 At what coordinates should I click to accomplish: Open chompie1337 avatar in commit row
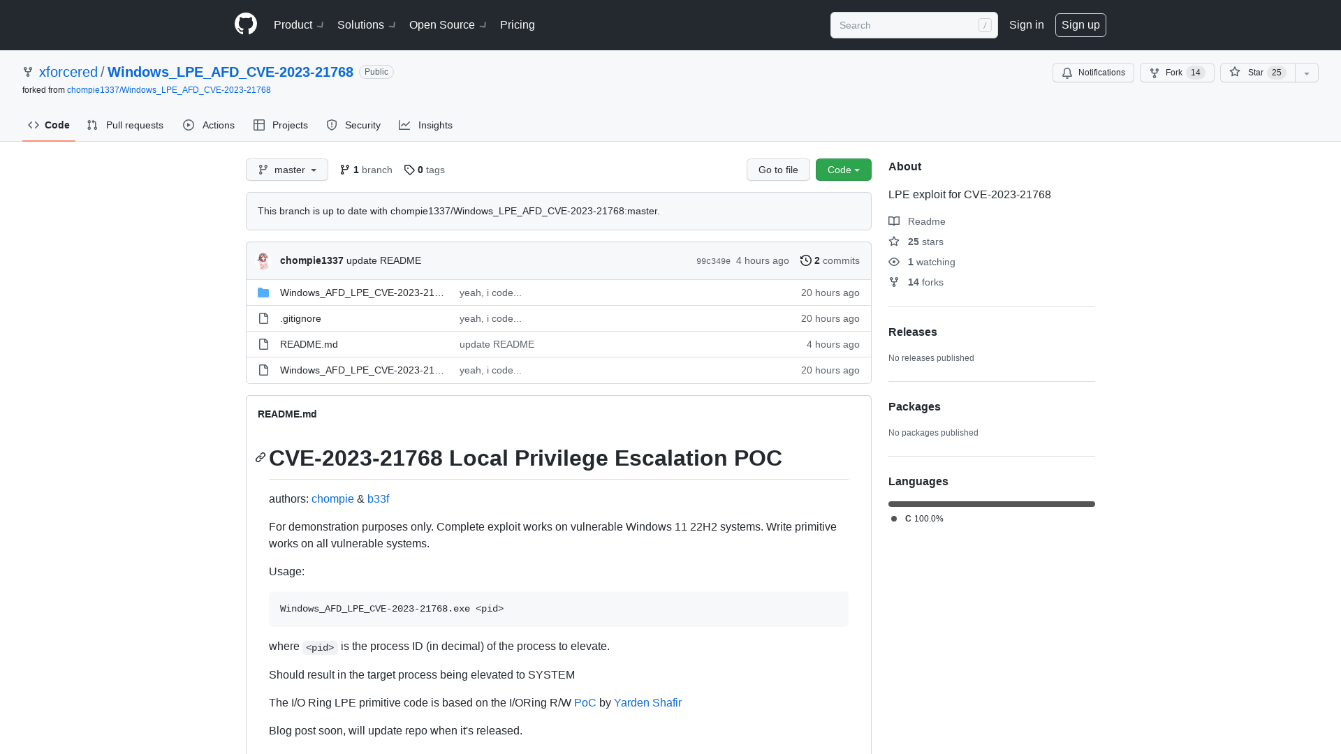[x=263, y=260]
